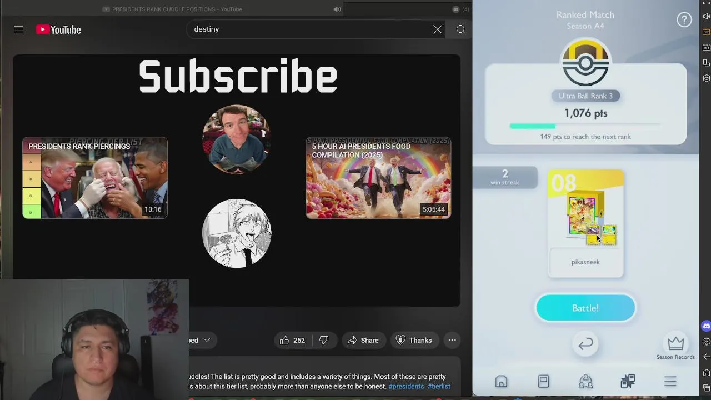Expand the Subscribed notification dropdown
The height and width of the screenshot is (400, 711).
[x=207, y=340]
